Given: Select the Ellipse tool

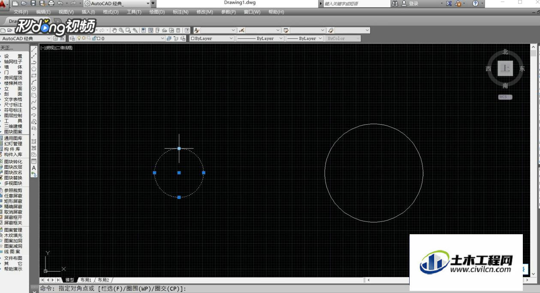Looking at the screenshot, I should (34, 108).
